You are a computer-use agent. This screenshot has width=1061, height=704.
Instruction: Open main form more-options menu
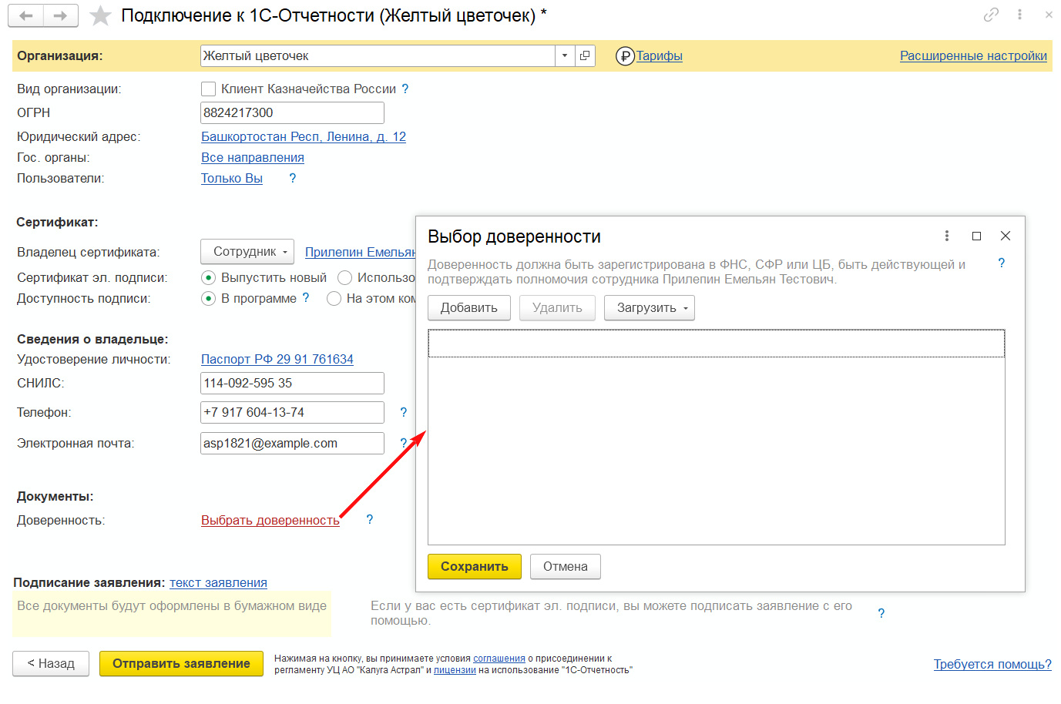[x=1019, y=15]
